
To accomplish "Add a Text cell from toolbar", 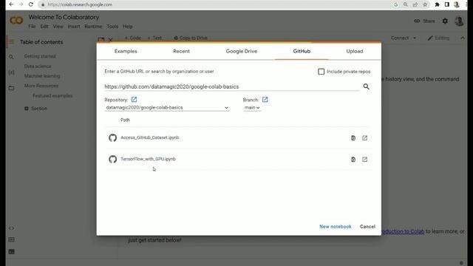I will pyautogui.click(x=154, y=38).
